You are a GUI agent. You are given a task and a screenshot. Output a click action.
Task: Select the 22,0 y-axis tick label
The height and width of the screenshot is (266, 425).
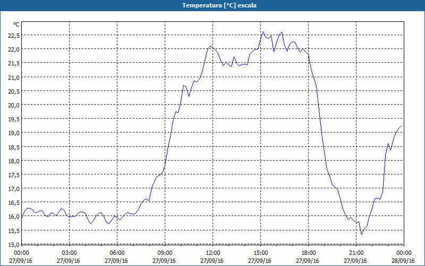tap(13, 49)
